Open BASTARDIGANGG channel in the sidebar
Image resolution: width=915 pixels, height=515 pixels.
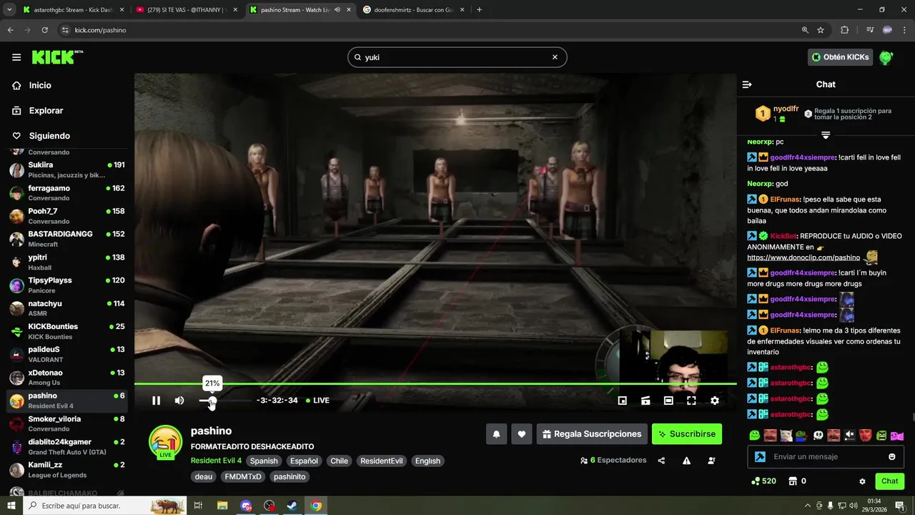(67, 239)
